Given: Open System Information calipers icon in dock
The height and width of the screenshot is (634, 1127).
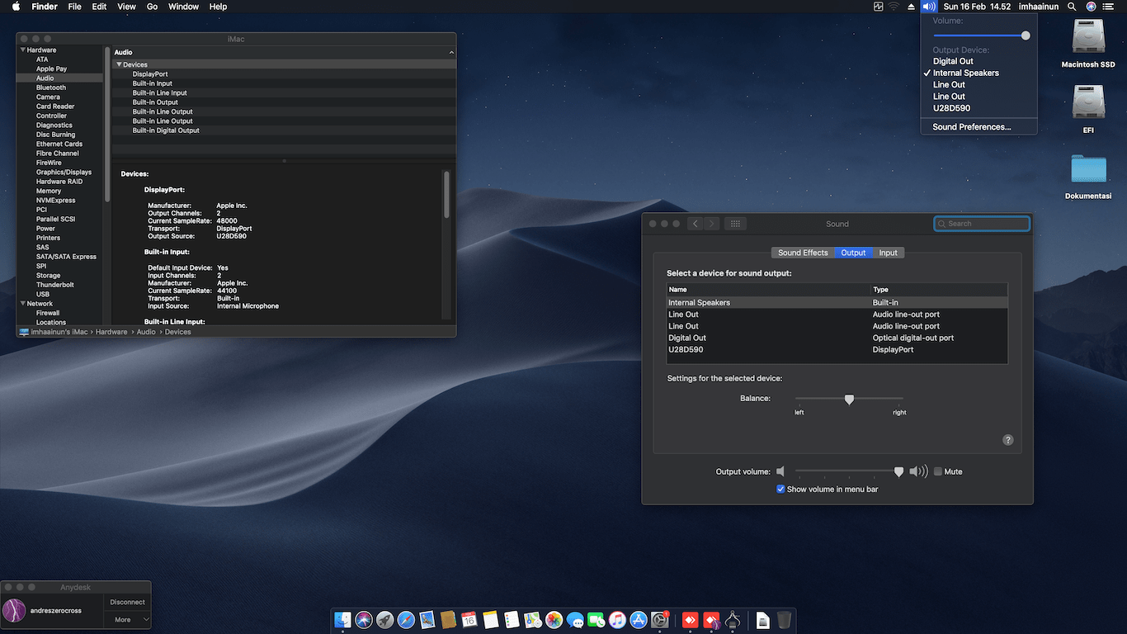Looking at the screenshot, I should point(733,620).
